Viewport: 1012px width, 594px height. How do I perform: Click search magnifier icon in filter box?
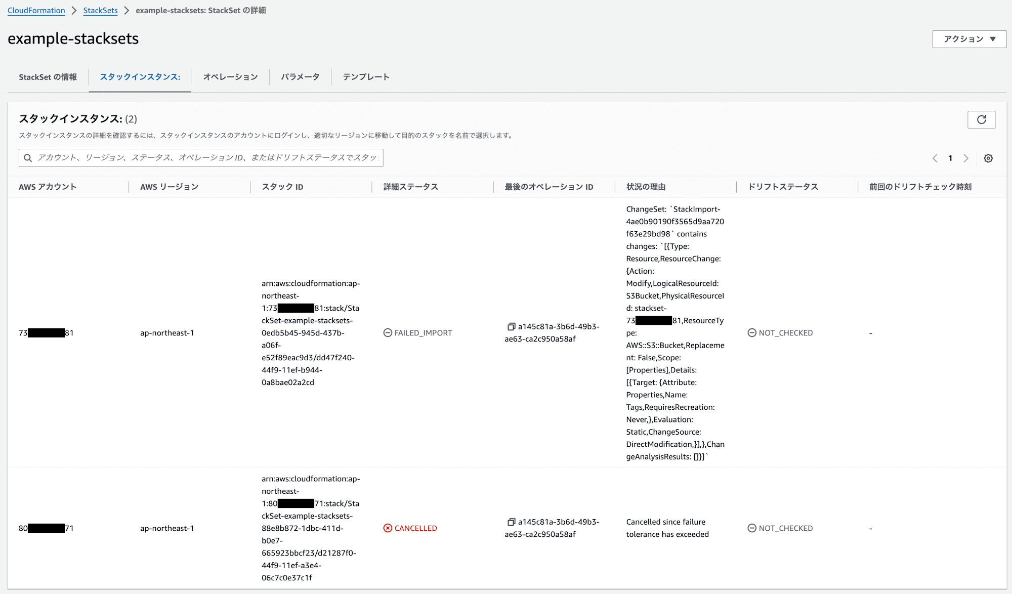pyautogui.click(x=28, y=158)
